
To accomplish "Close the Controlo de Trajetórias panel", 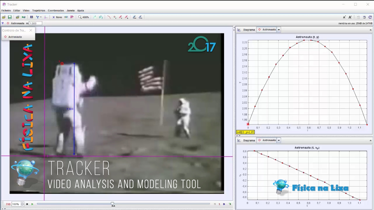I will pyautogui.click(x=31, y=30).
